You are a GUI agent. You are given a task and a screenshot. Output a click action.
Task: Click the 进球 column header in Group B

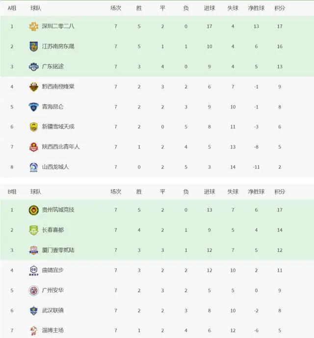[209, 192]
